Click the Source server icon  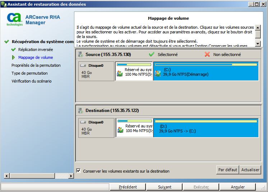click(80, 54)
